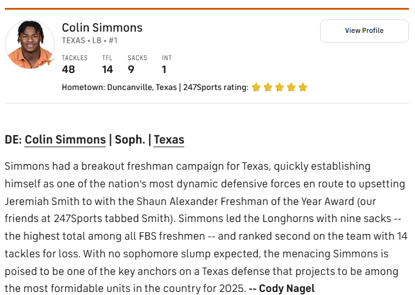Click the Longhorns logo on the headshot
Screen dimensions: 415x295
(47, 62)
